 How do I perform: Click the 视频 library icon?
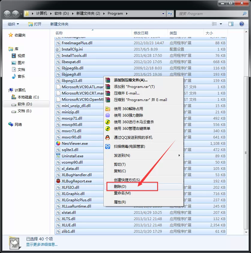(x=14, y=56)
